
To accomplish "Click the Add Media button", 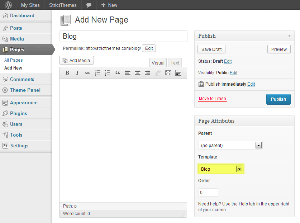I will click(76, 60).
